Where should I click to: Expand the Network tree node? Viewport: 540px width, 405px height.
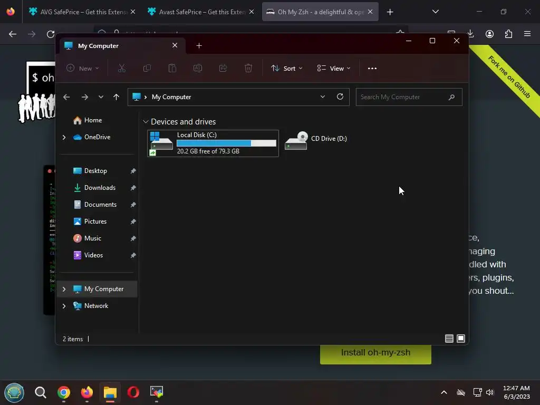point(64,306)
